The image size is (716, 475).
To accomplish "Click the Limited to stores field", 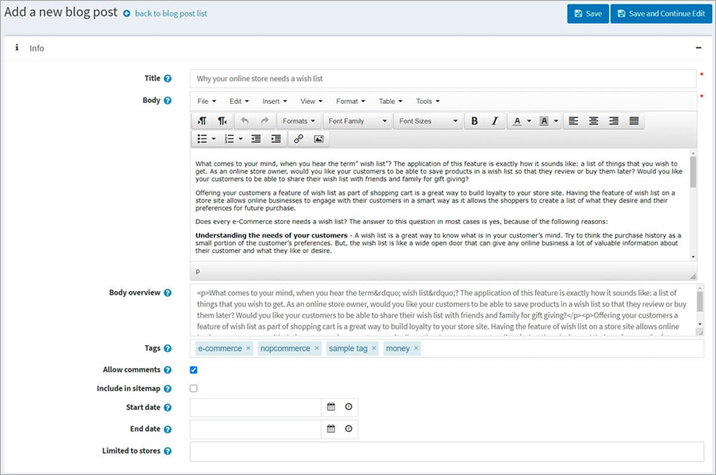I will point(447,451).
